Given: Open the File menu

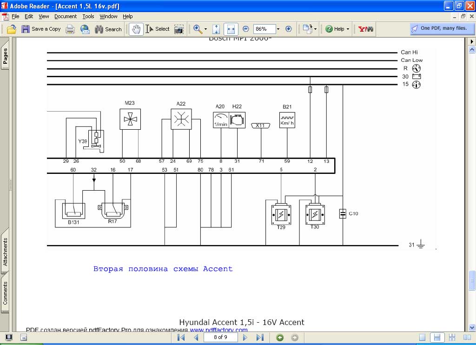Looking at the screenshot, I should pos(15,16).
